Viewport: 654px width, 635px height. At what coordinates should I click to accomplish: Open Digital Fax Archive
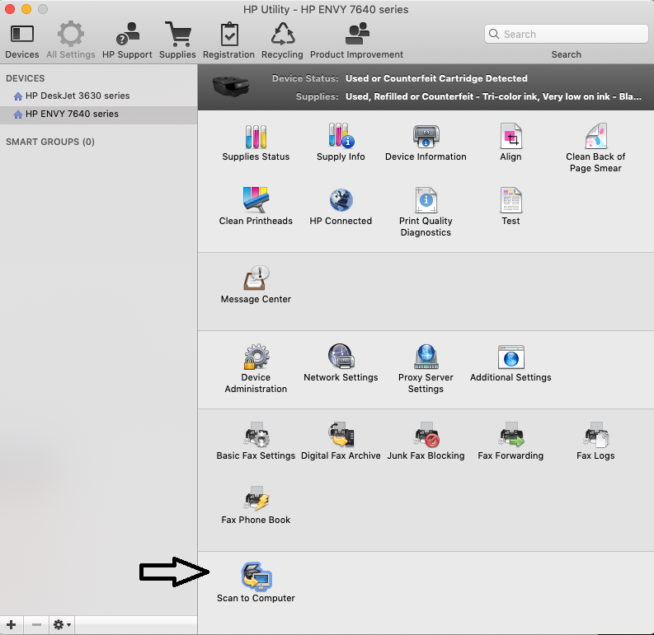341,441
